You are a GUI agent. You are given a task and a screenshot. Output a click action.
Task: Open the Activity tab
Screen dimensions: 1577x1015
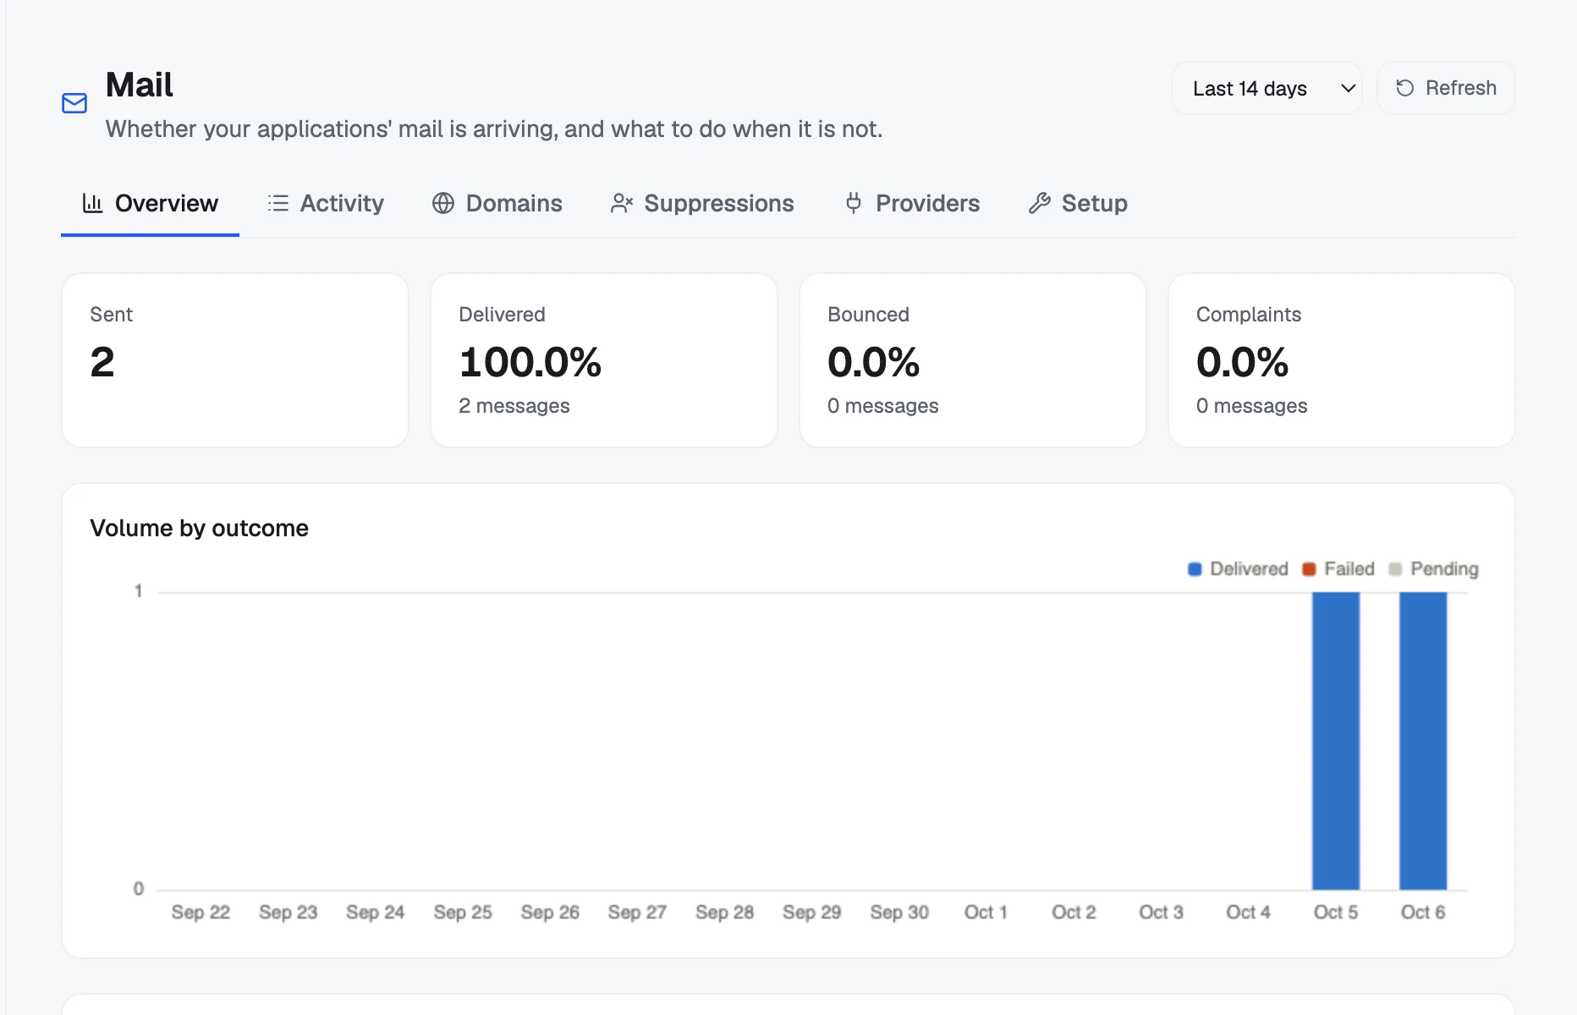point(325,203)
